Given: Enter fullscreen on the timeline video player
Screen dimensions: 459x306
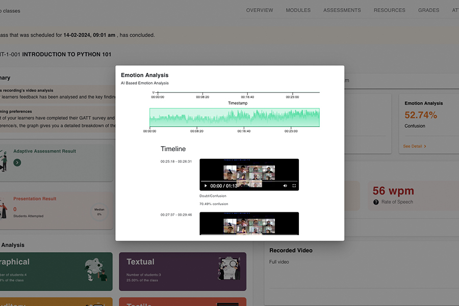Looking at the screenshot, I should [294, 185].
